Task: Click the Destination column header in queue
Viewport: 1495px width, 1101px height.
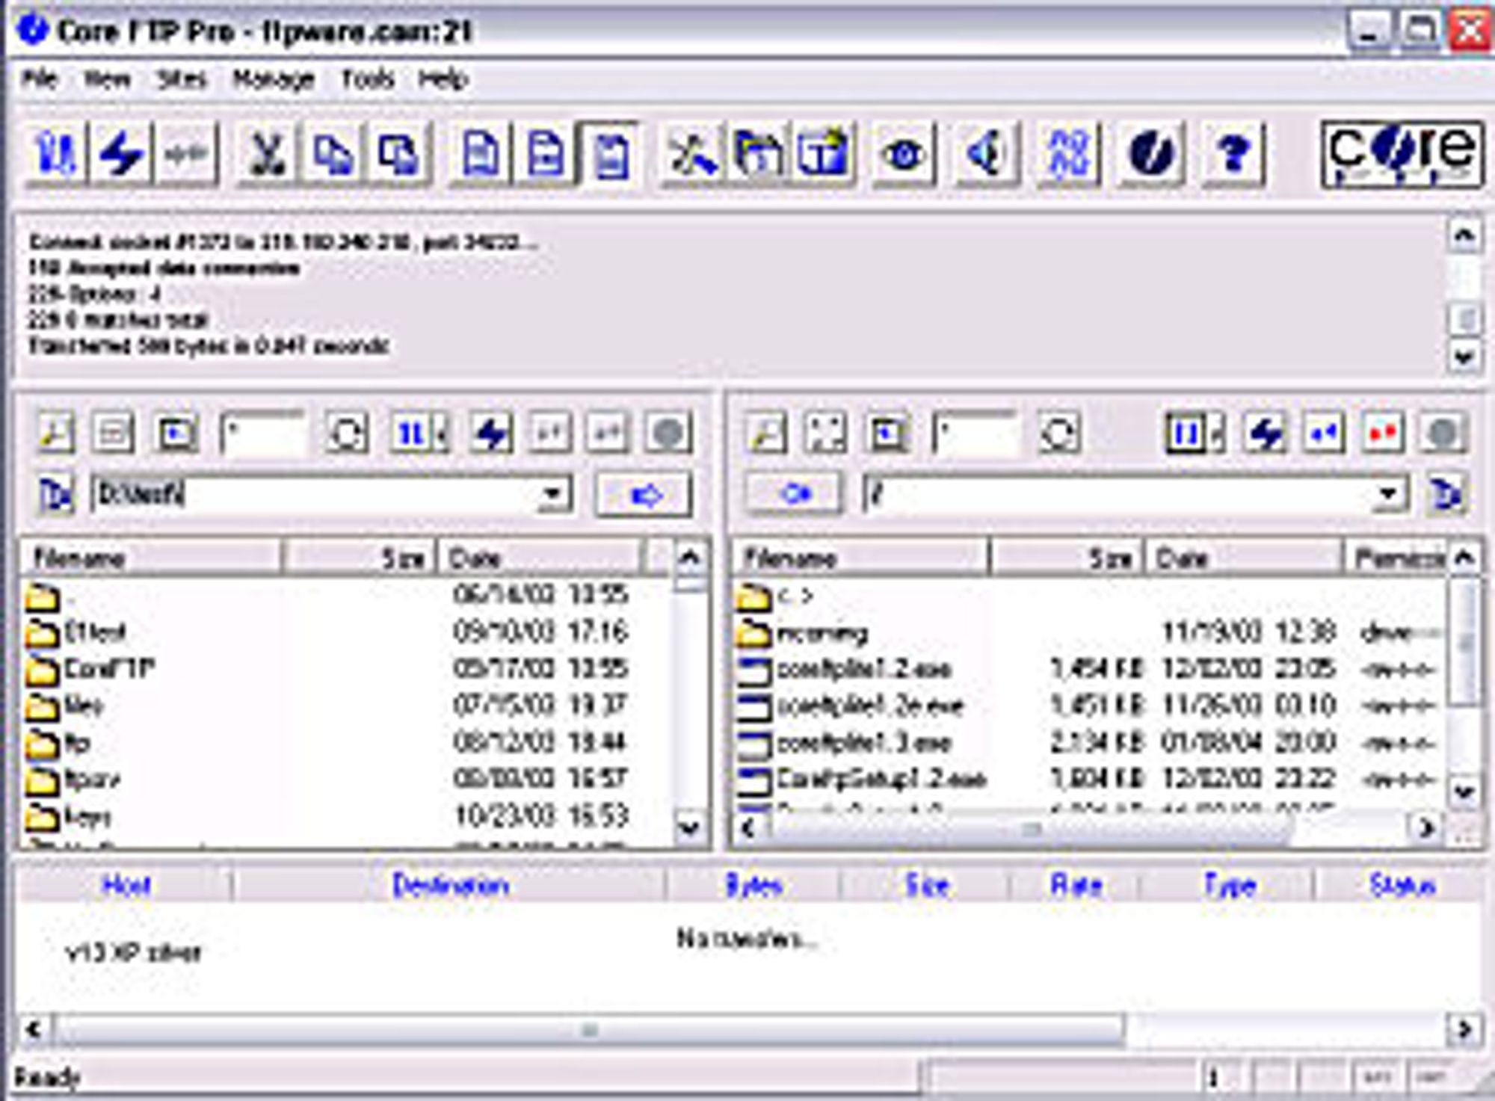Action: click(451, 886)
